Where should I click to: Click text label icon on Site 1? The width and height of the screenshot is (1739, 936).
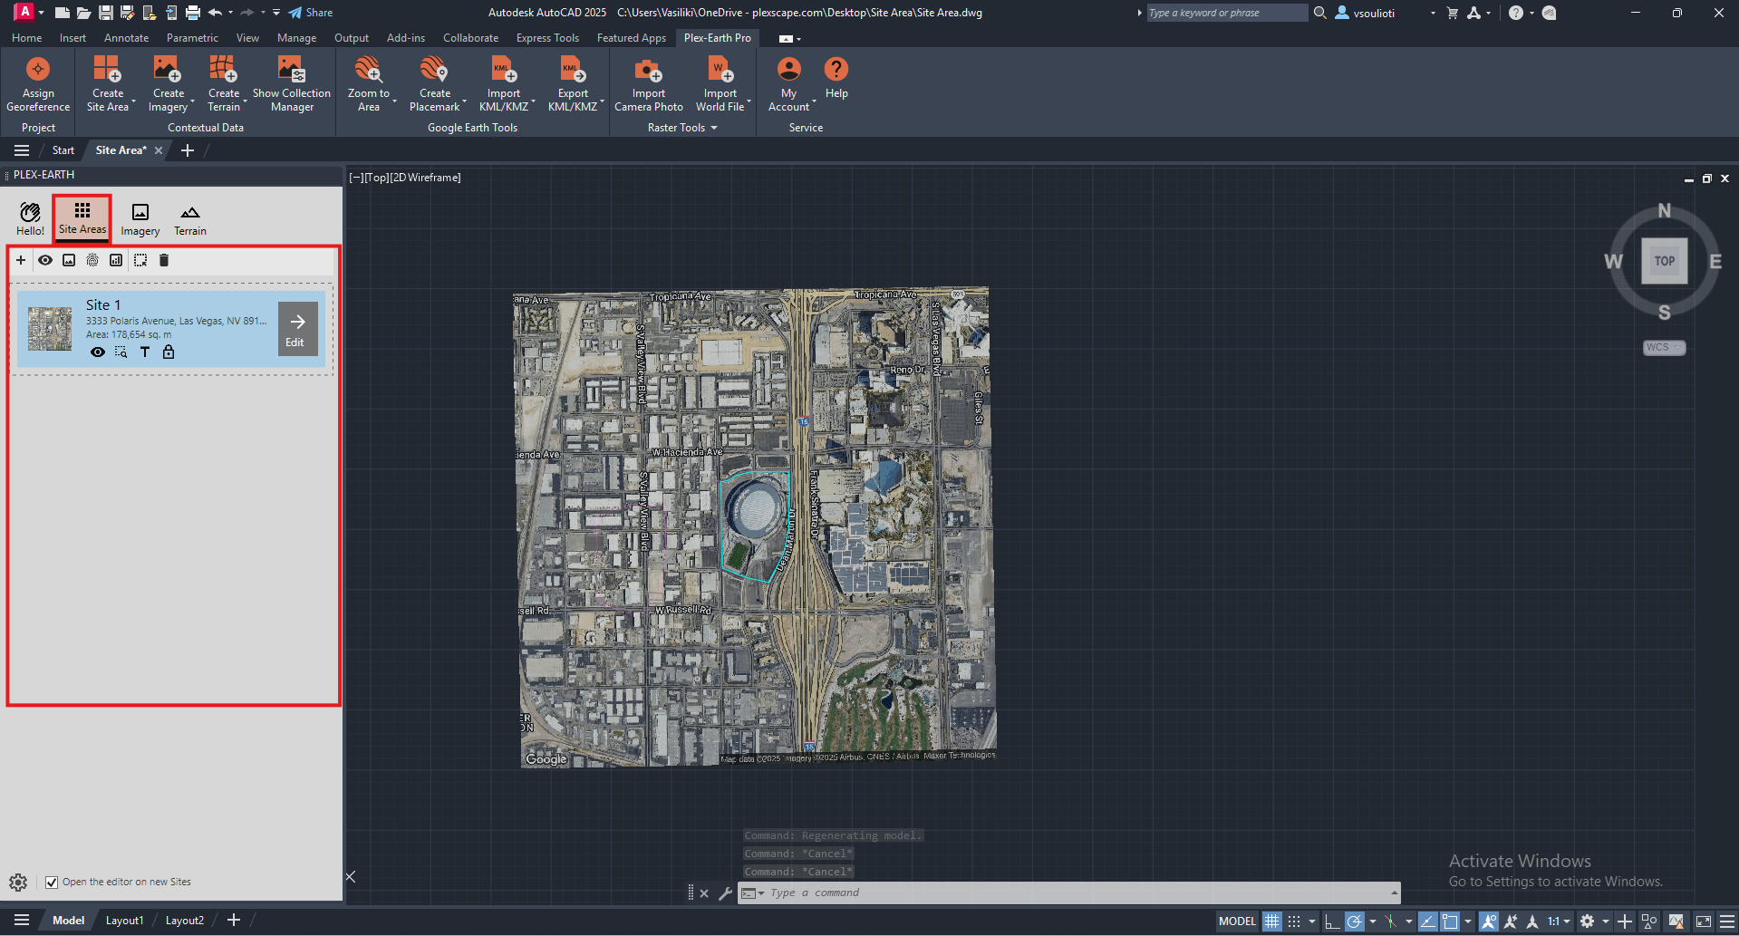[145, 352]
